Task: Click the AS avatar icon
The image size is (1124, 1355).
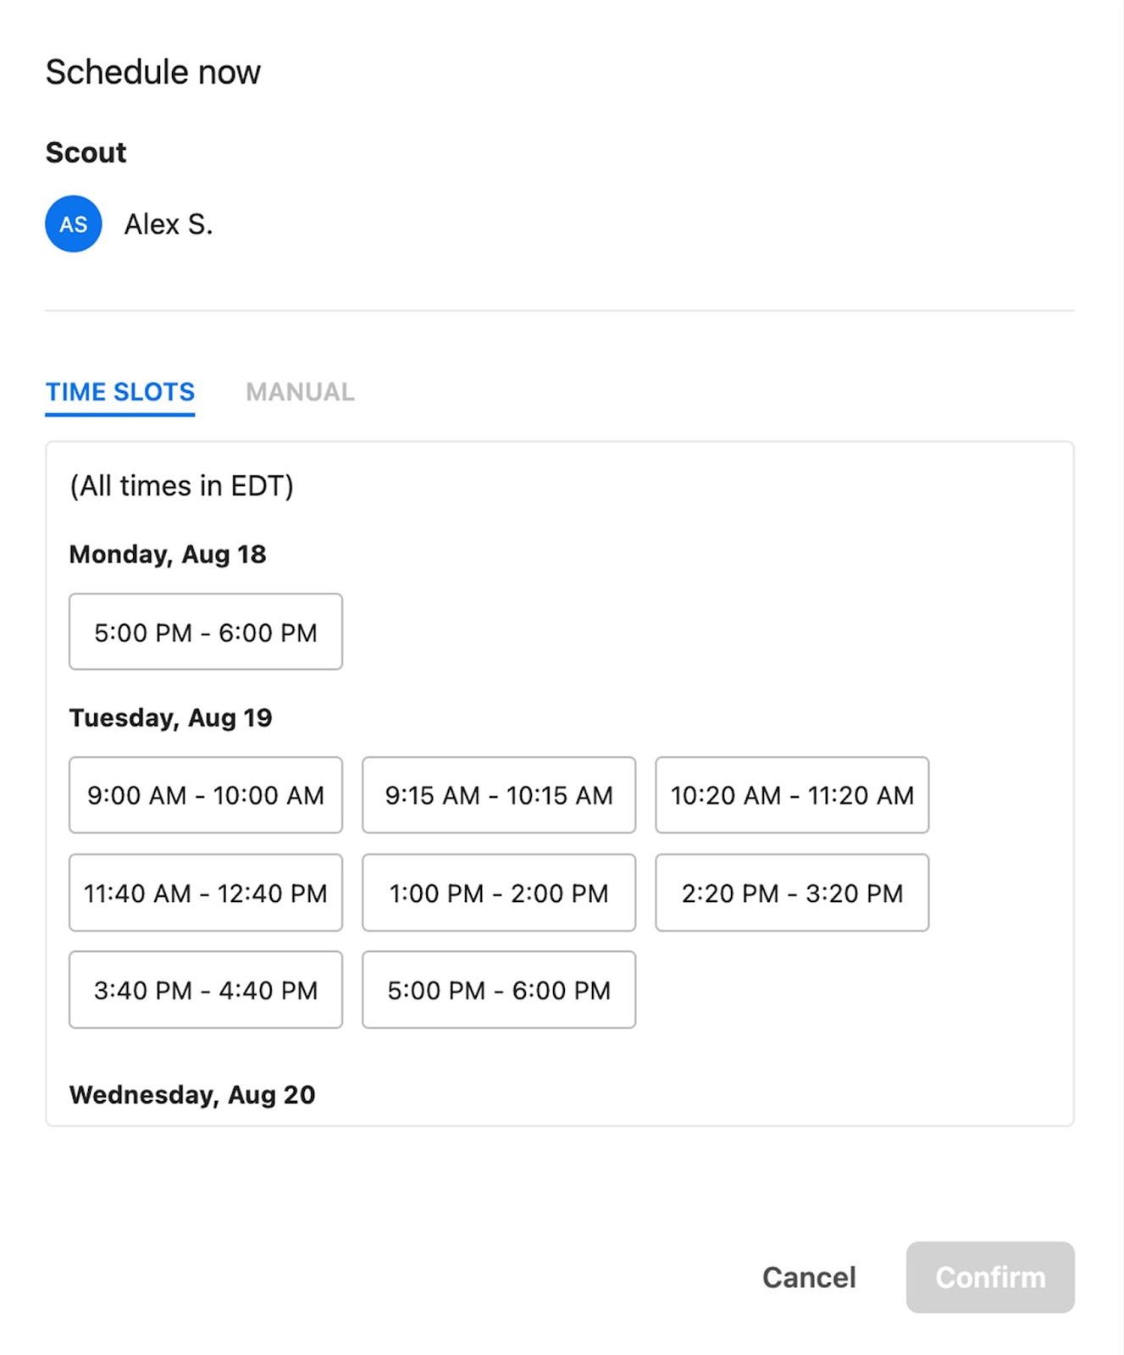Action: pos(74,224)
